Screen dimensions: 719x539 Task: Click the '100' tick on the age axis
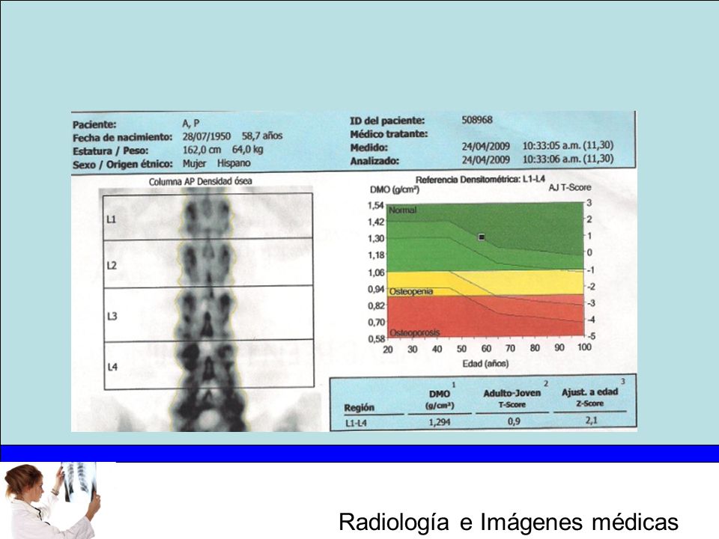click(584, 347)
